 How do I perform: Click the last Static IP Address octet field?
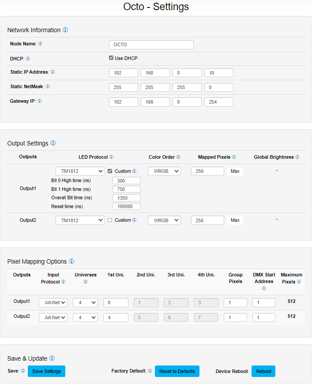click(219, 73)
